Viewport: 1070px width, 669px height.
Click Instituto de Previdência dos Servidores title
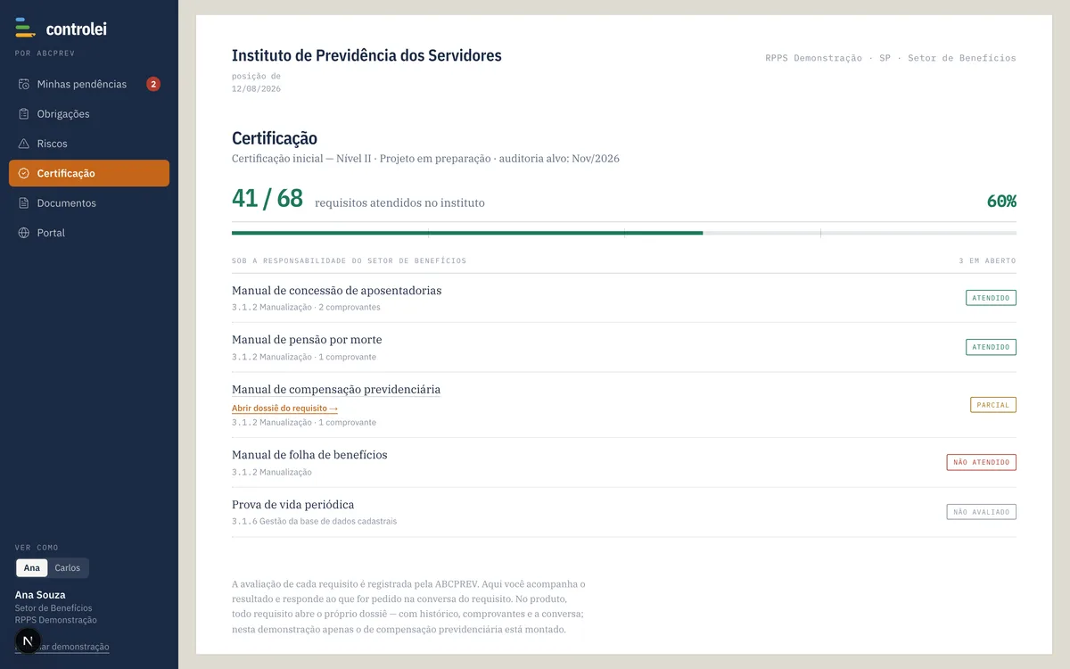click(366, 55)
